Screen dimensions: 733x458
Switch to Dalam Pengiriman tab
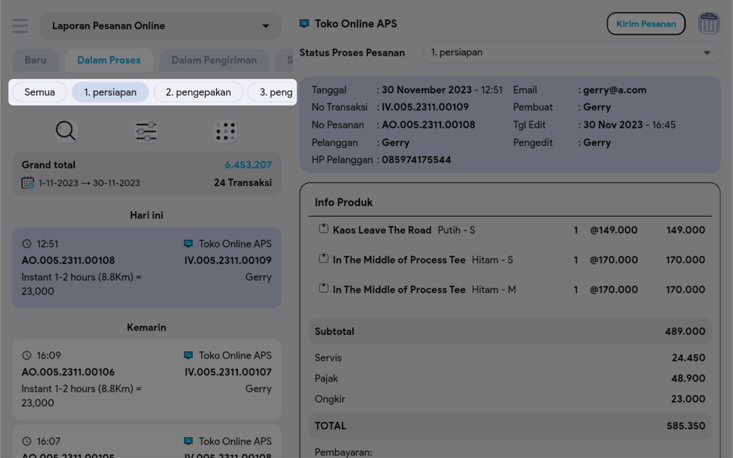coord(214,60)
